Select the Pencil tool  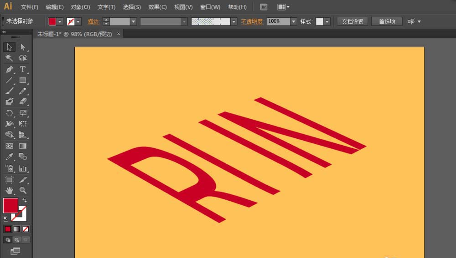(23, 91)
